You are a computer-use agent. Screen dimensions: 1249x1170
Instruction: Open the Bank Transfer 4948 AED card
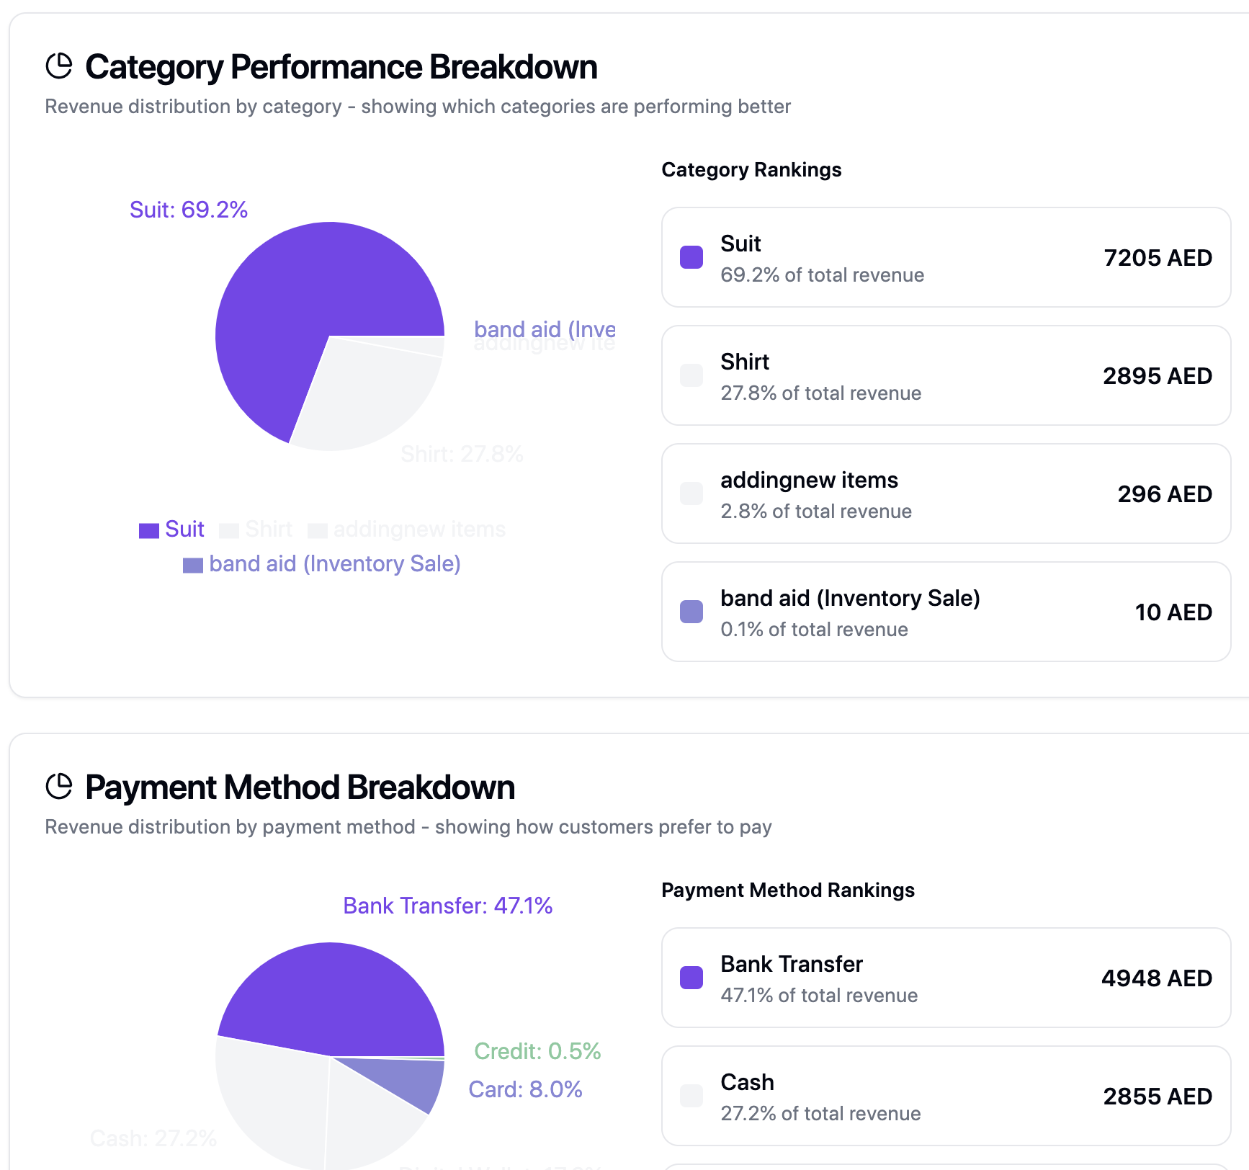point(946,978)
